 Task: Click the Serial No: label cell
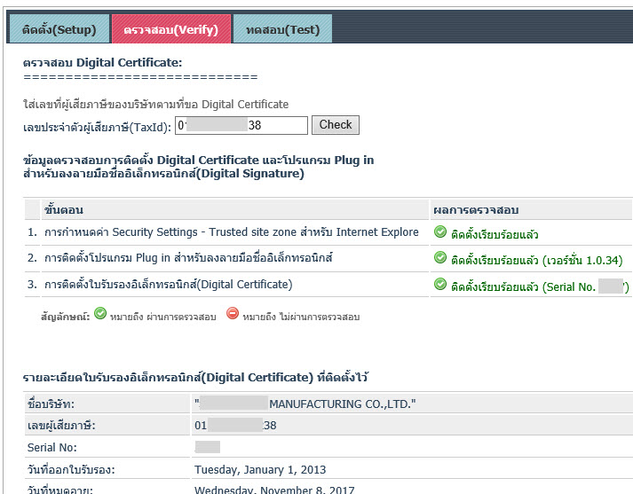click(x=107, y=447)
